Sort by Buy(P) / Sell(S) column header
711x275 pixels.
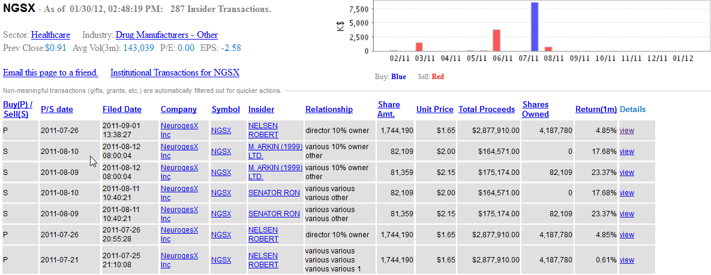(x=17, y=109)
